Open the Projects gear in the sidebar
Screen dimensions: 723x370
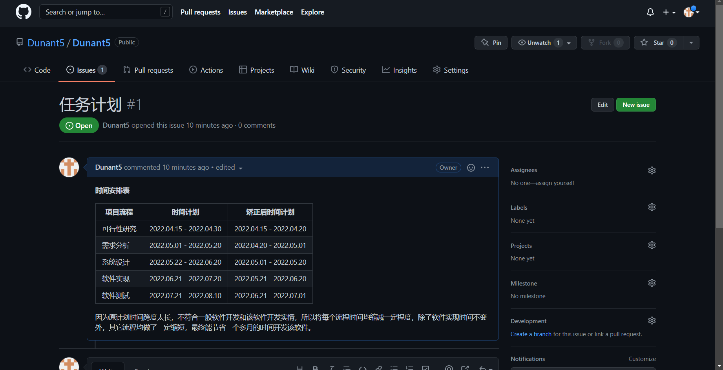click(x=652, y=245)
